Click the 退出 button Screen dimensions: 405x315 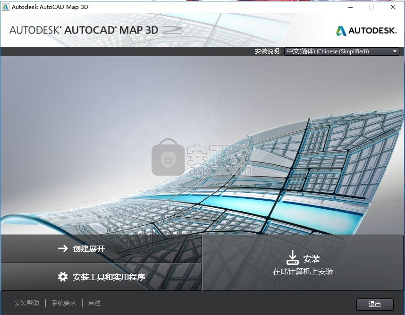375,305
